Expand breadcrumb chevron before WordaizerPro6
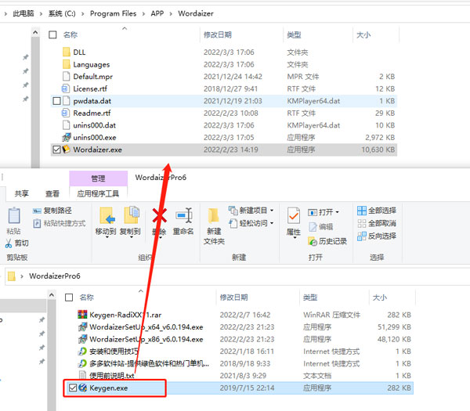This screenshot has width=470, height=411. (22, 276)
